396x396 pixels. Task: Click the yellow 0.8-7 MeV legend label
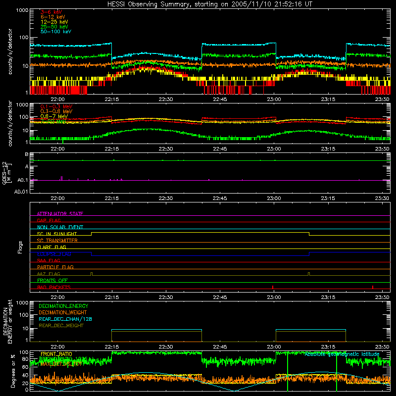click(54, 116)
